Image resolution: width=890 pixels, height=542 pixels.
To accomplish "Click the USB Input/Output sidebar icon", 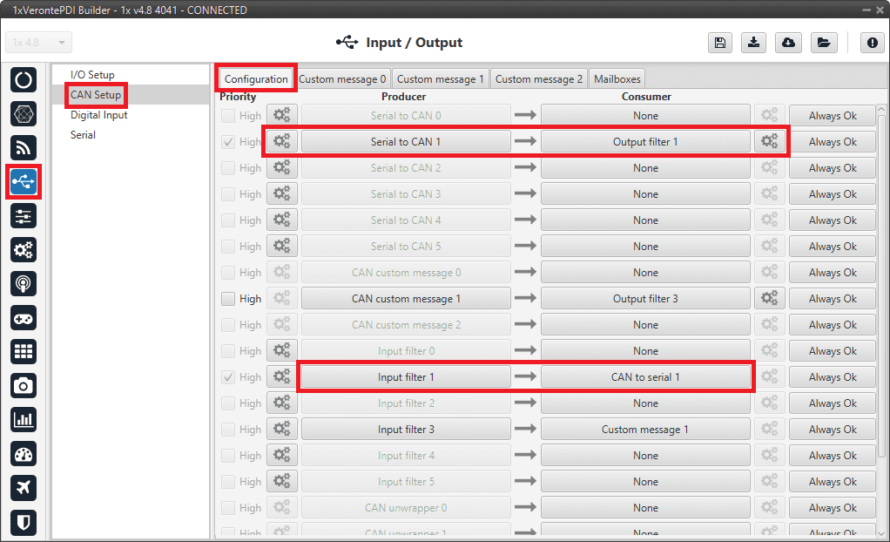I will 24,181.
